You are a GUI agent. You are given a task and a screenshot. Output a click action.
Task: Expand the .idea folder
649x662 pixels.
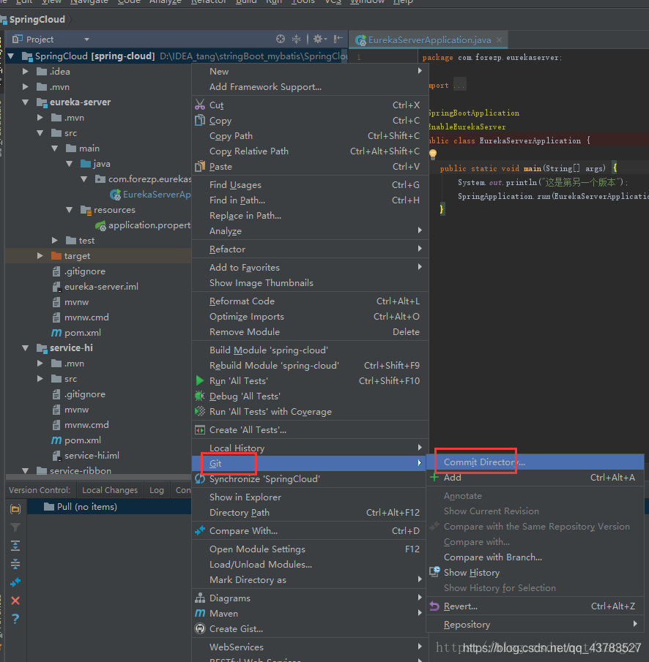(26, 72)
